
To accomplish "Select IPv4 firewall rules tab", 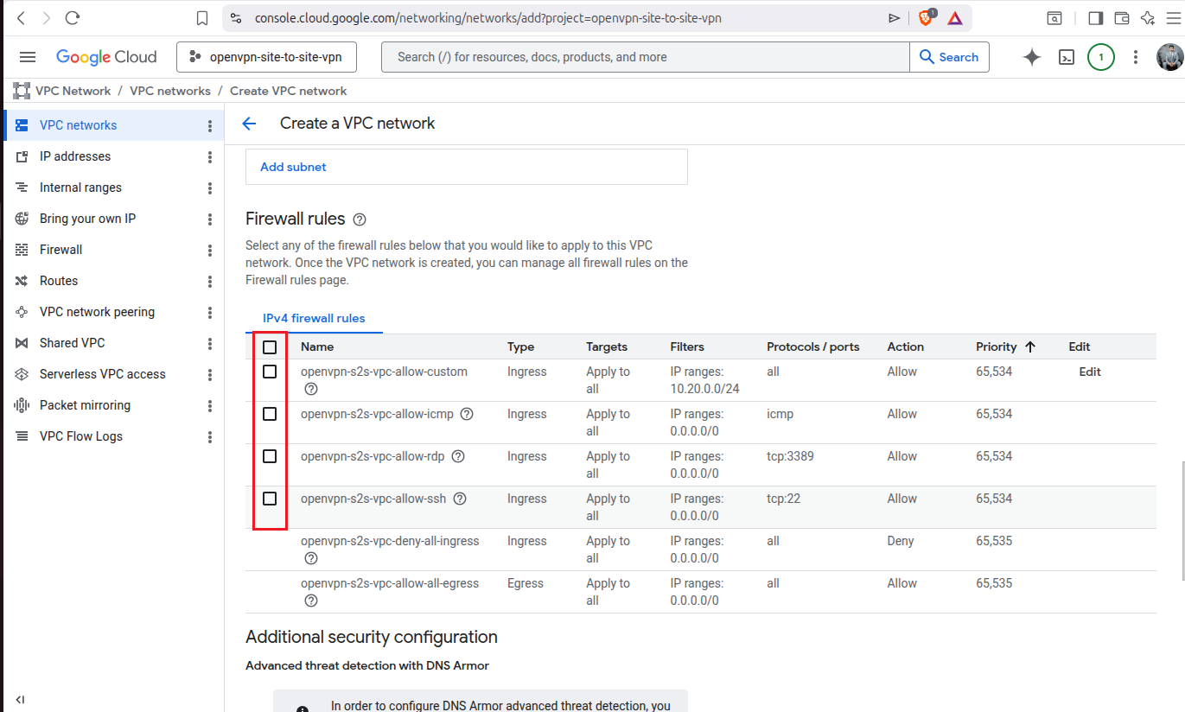I will [314, 318].
